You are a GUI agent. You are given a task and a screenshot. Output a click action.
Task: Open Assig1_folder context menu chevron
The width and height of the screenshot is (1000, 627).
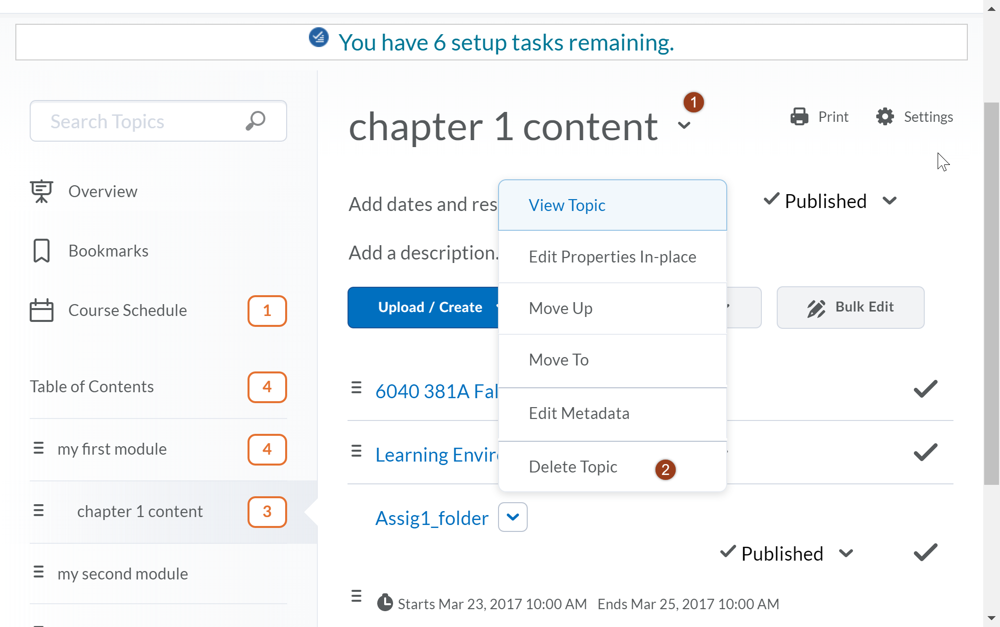513,517
